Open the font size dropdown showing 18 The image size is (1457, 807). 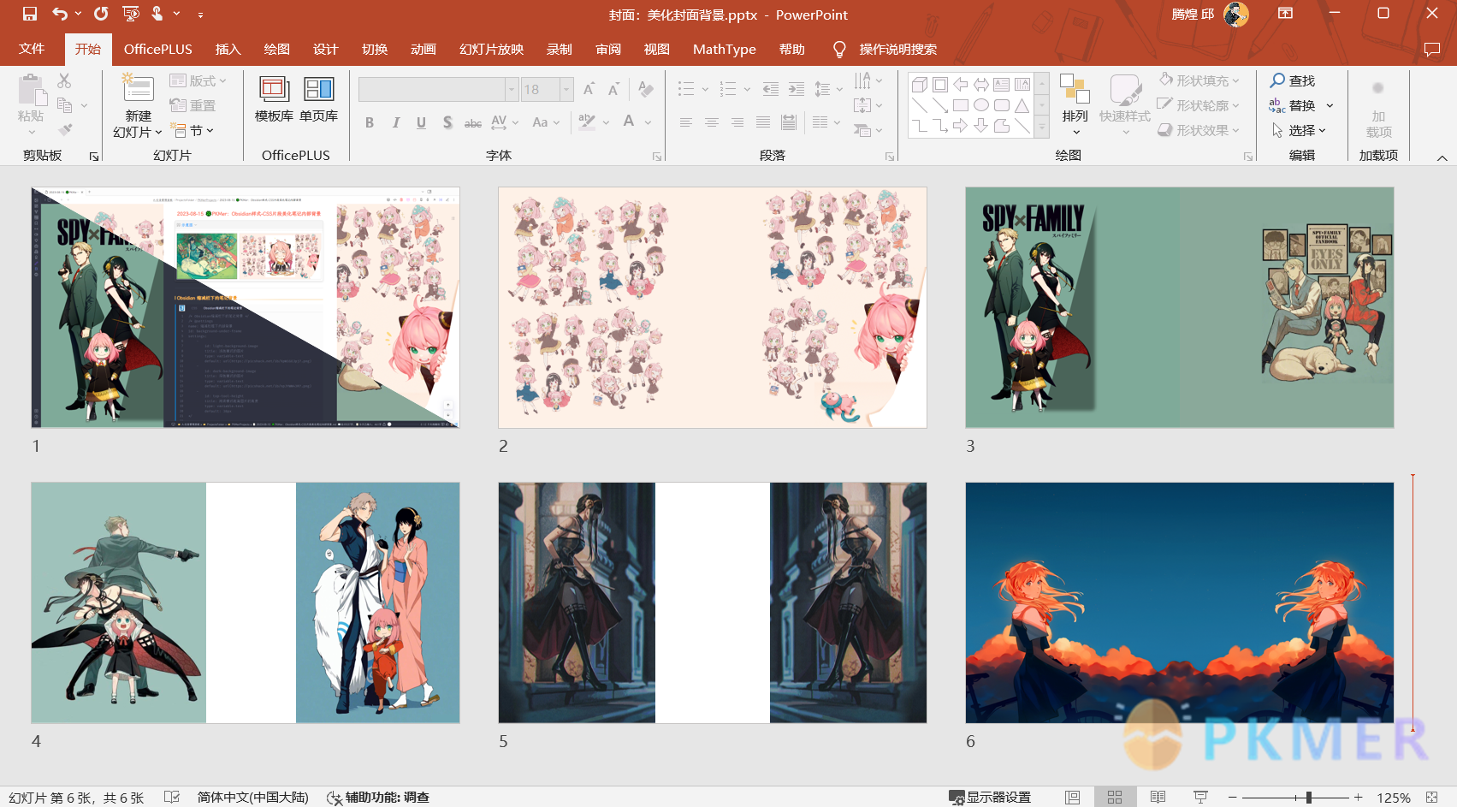(x=566, y=89)
